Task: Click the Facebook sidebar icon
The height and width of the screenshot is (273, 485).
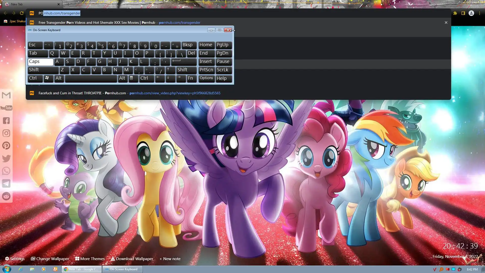Action: 6,121
